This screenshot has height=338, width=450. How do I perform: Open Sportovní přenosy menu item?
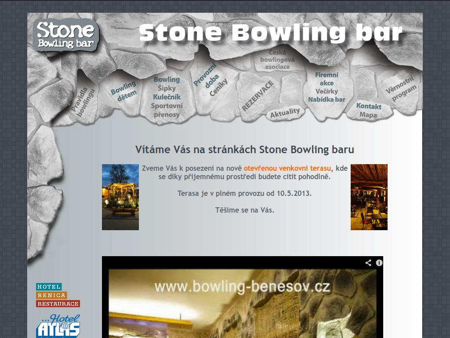167,110
